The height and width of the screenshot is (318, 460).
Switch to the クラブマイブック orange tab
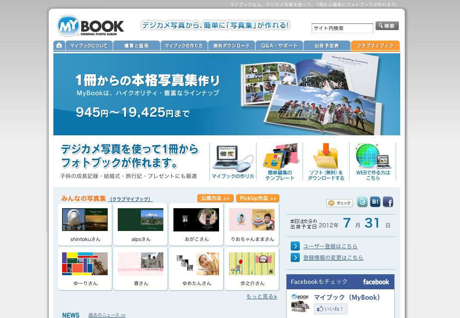point(375,46)
